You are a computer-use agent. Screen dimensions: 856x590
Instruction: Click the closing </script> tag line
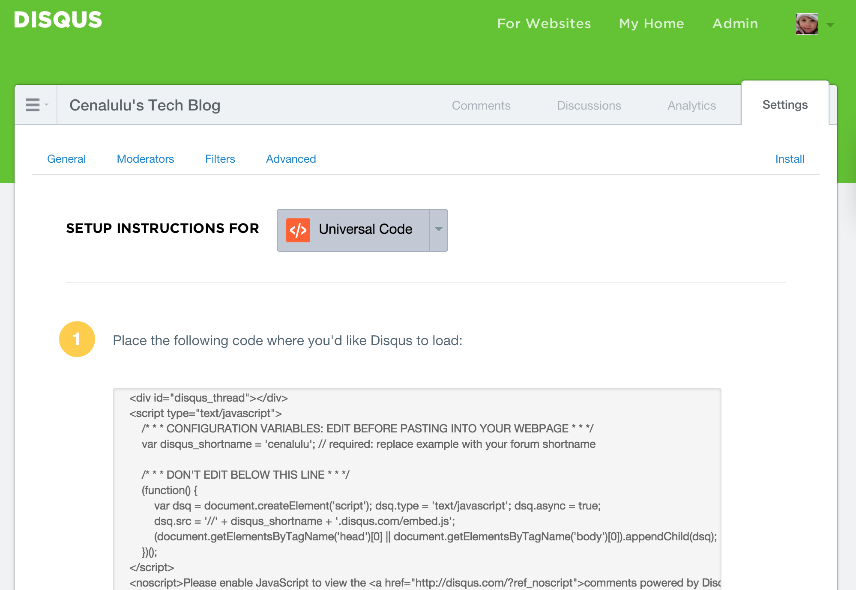pos(152,567)
